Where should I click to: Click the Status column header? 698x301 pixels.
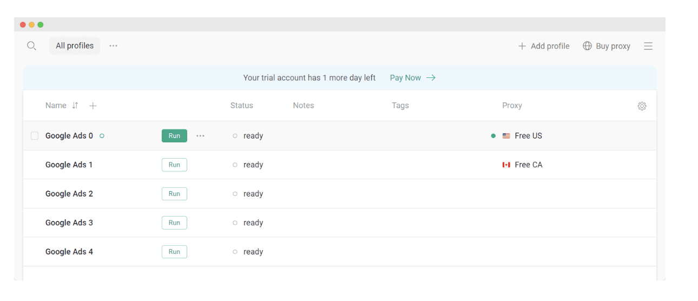(x=241, y=106)
